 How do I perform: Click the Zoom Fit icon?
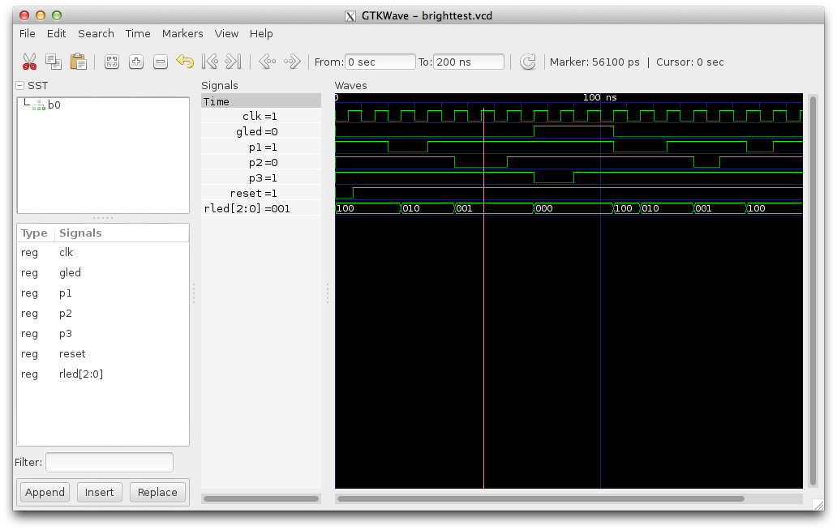(x=112, y=62)
